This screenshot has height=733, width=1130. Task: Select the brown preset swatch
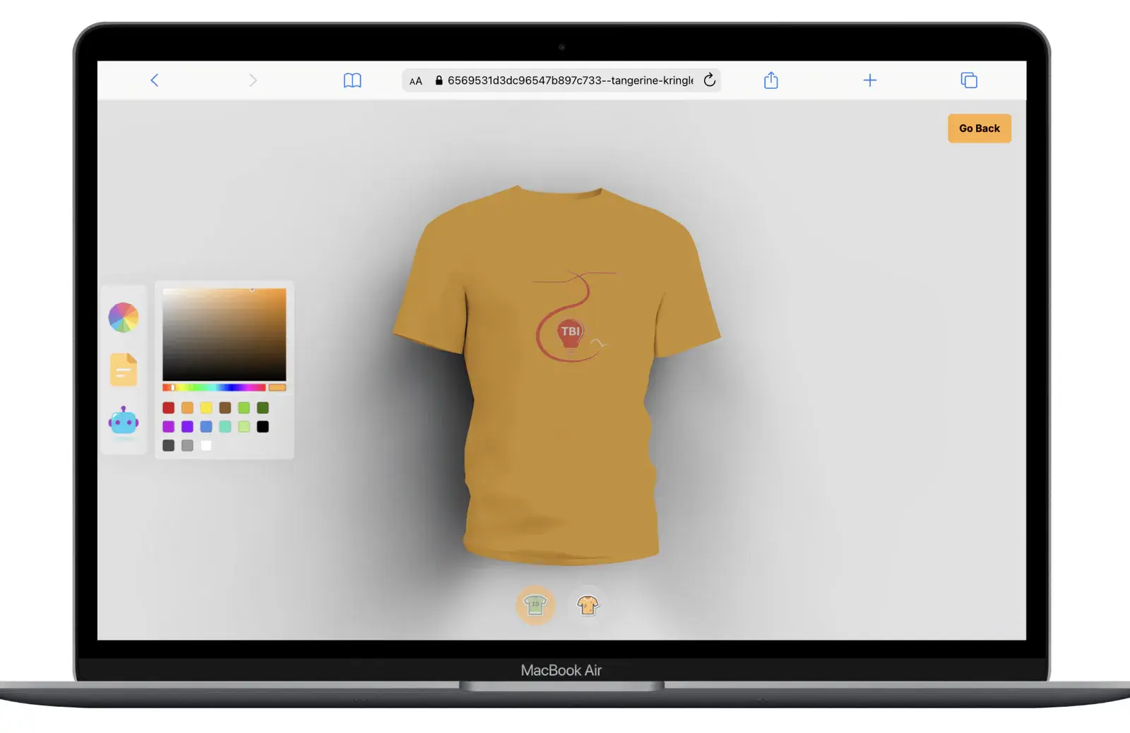tap(225, 408)
